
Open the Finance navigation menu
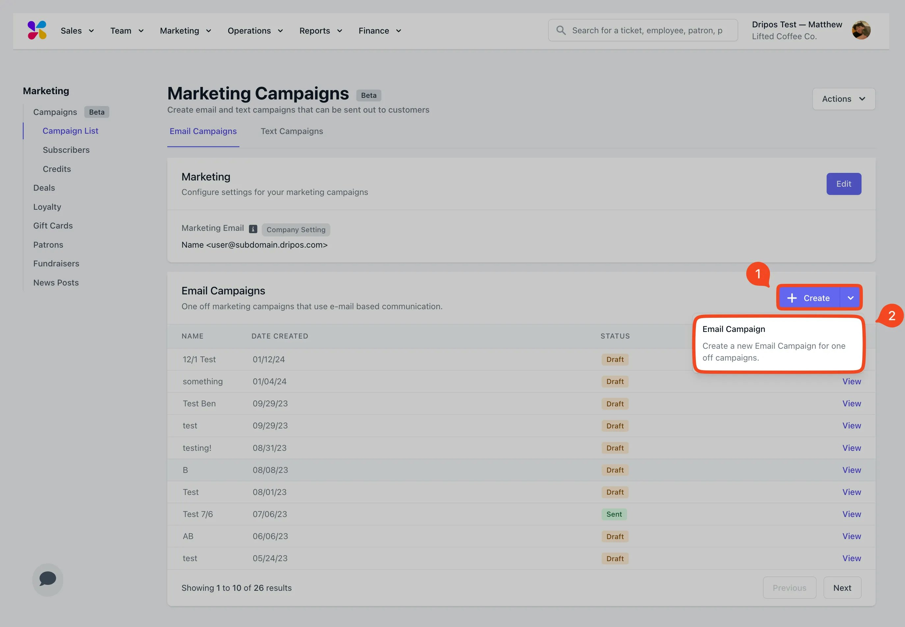(379, 31)
